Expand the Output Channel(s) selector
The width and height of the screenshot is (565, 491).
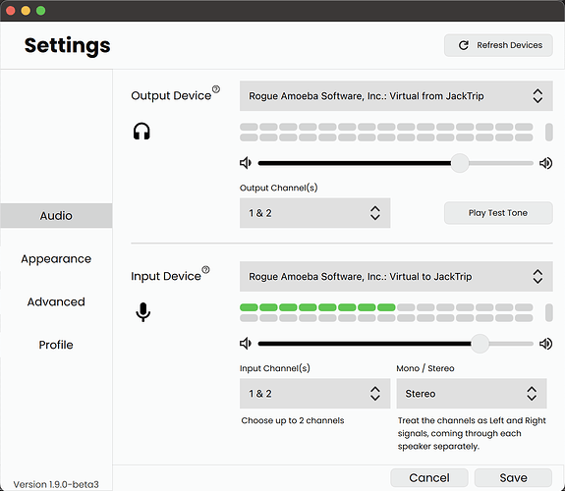[x=315, y=213]
